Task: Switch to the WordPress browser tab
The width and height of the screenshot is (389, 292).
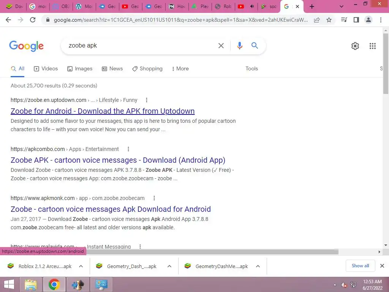Action: [x=84, y=7]
